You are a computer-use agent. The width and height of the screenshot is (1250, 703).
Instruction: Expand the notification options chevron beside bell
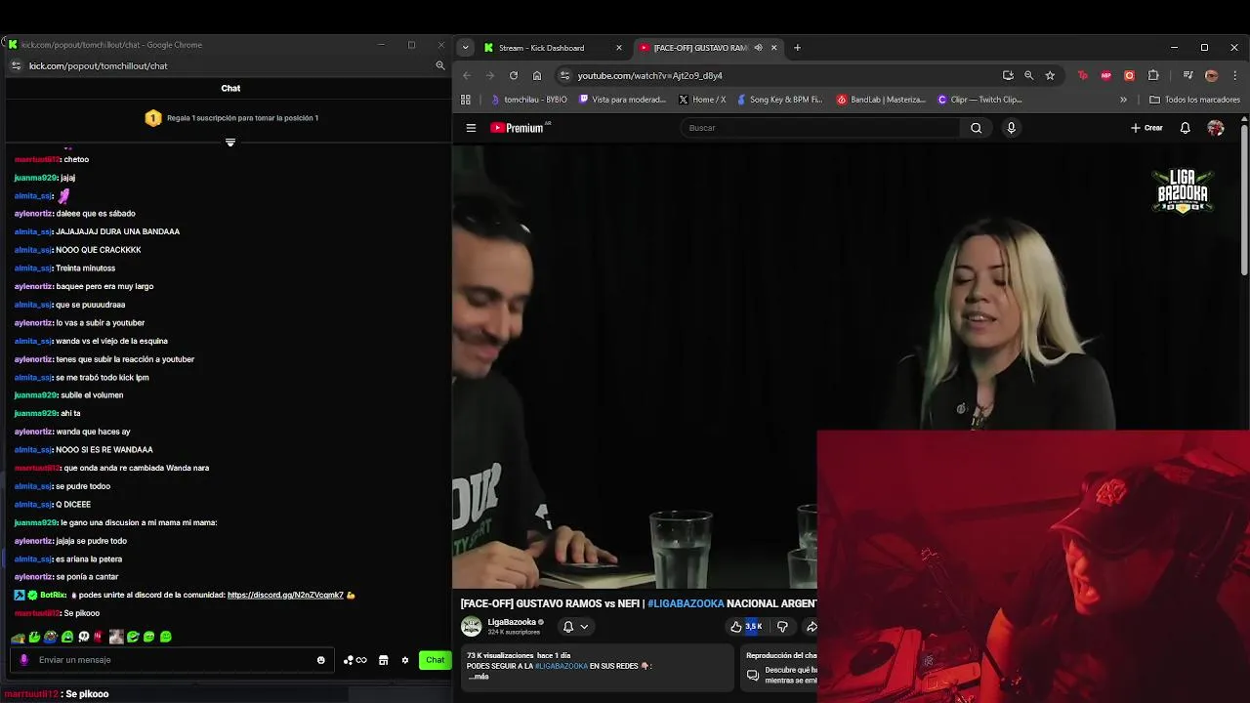coord(584,627)
